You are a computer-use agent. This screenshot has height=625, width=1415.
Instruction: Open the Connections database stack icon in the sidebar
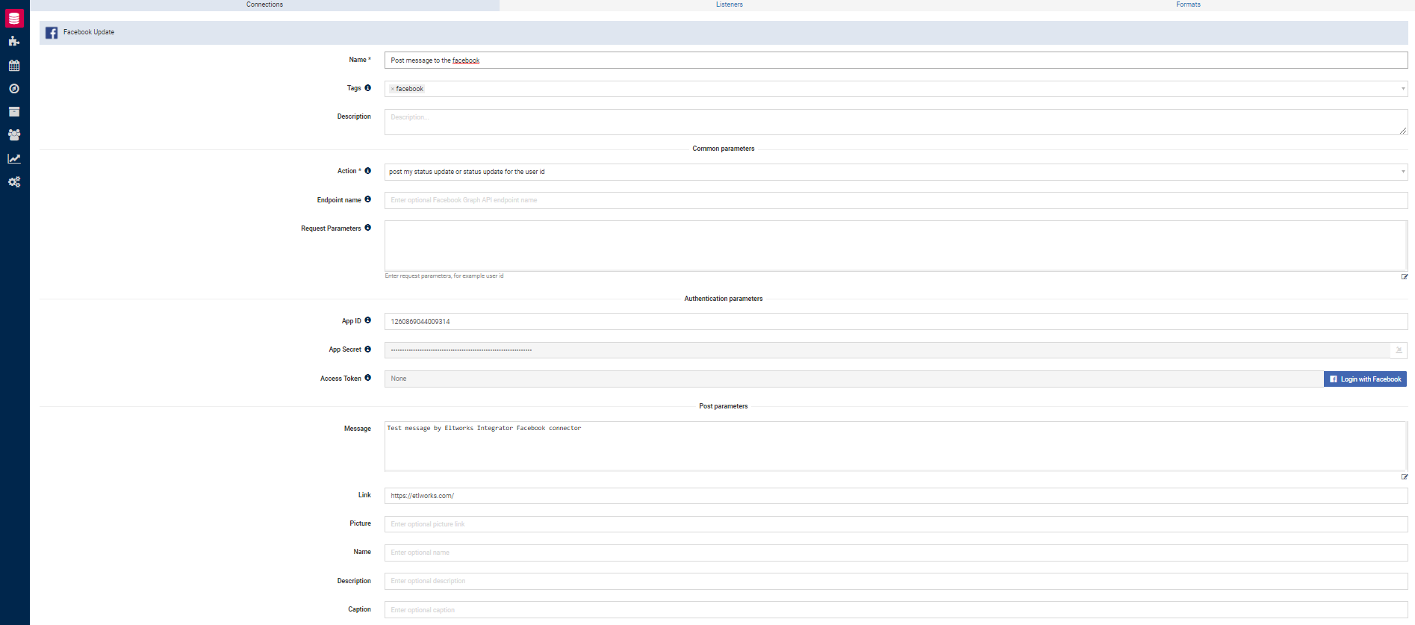(14, 18)
